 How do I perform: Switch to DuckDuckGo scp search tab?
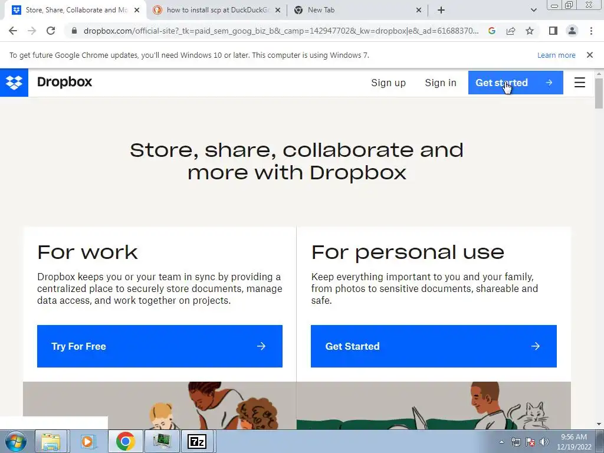217,10
